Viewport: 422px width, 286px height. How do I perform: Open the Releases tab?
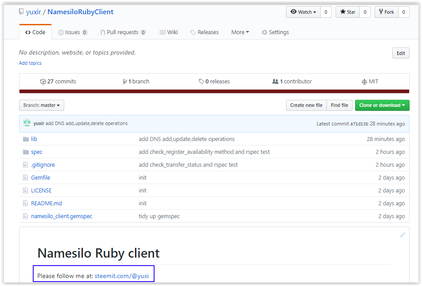coord(205,32)
